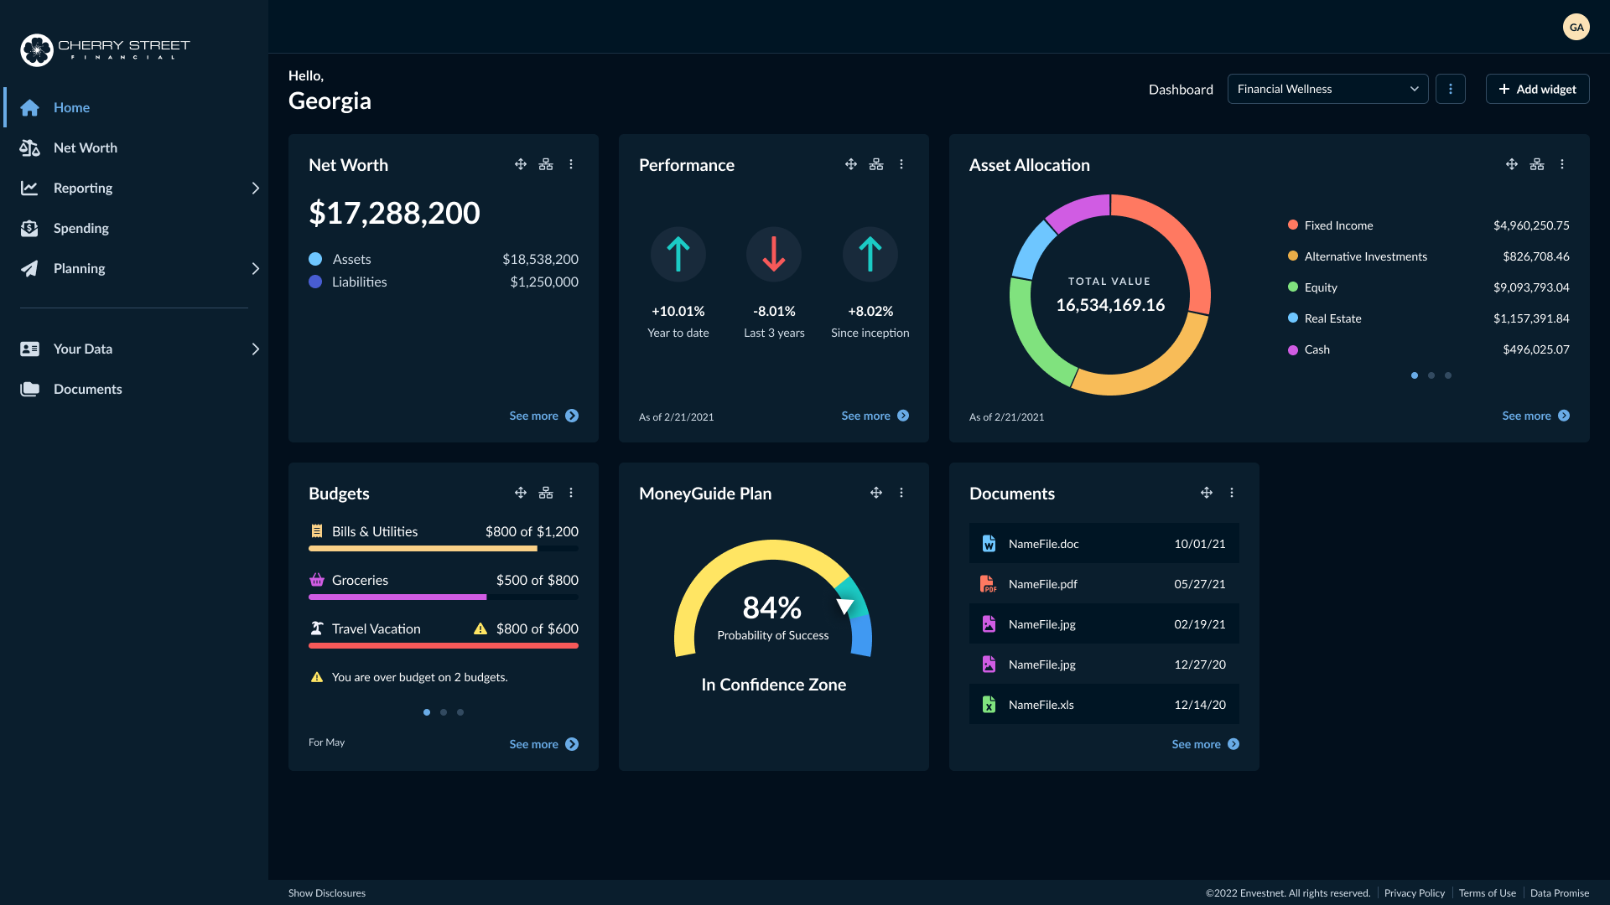Screen dimensions: 1610x905
Task: Click the Add widget button
Action: click(x=1538, y=89)
